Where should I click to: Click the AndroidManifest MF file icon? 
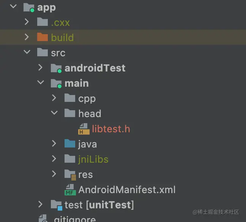[70, 190]
